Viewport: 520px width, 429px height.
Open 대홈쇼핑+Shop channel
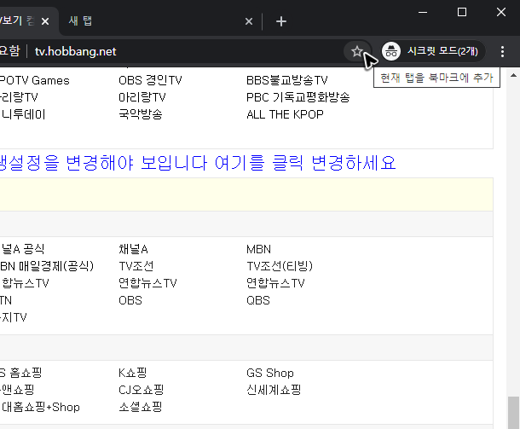point(40,407)
